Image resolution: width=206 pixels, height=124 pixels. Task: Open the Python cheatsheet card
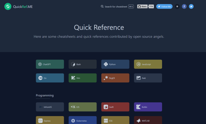[115, 64]
